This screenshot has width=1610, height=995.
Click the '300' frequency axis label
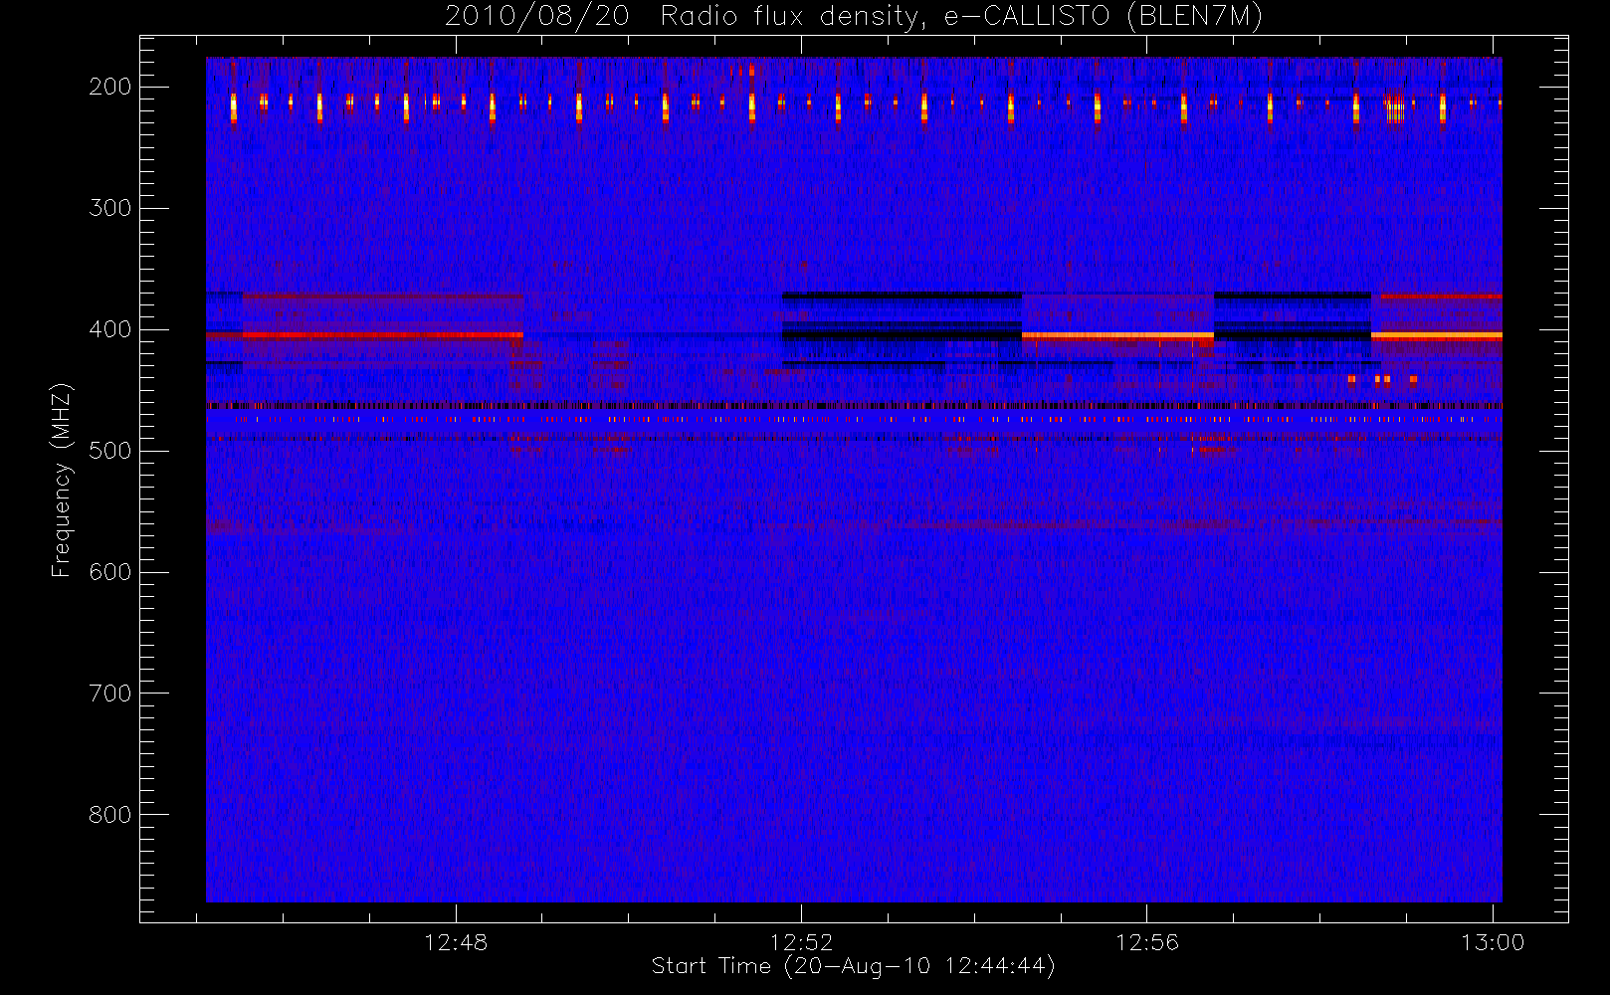click(x=110, y=208)
